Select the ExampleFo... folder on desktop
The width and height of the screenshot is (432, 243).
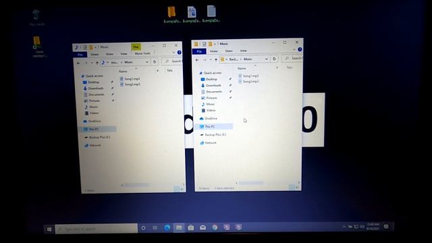click(x=172, y=15)
